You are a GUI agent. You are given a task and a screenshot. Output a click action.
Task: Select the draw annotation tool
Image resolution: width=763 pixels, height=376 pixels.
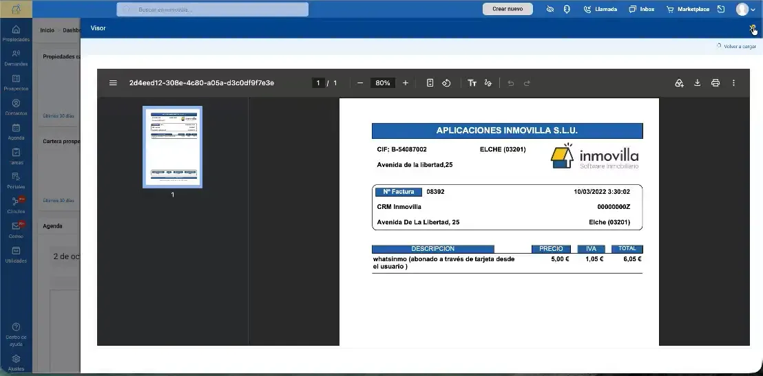click(488, 83)
